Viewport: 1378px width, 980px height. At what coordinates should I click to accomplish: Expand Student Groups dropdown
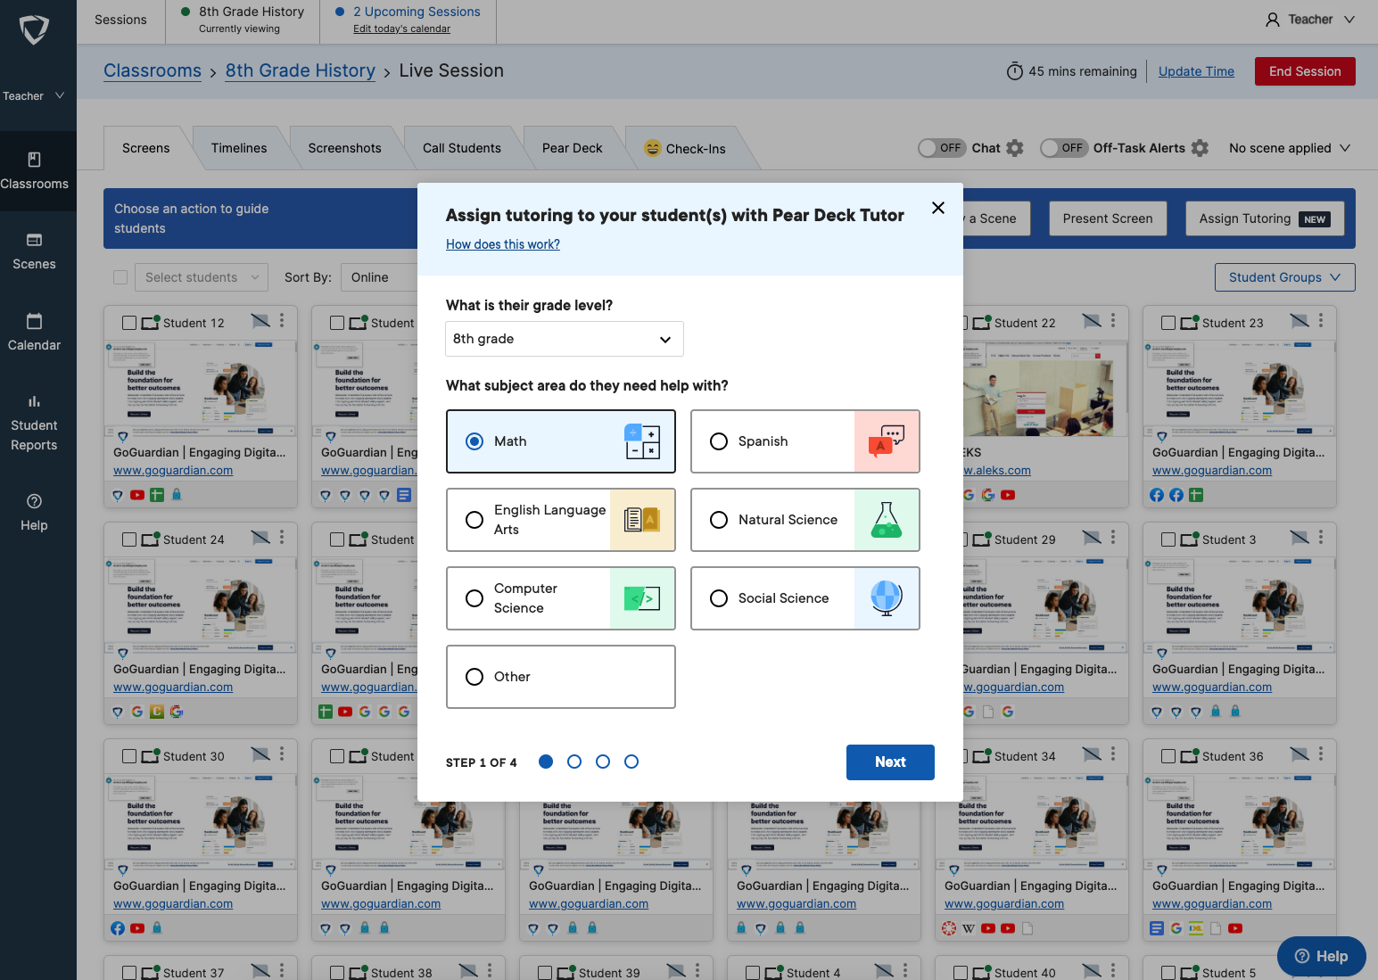tap(1284, 277)
